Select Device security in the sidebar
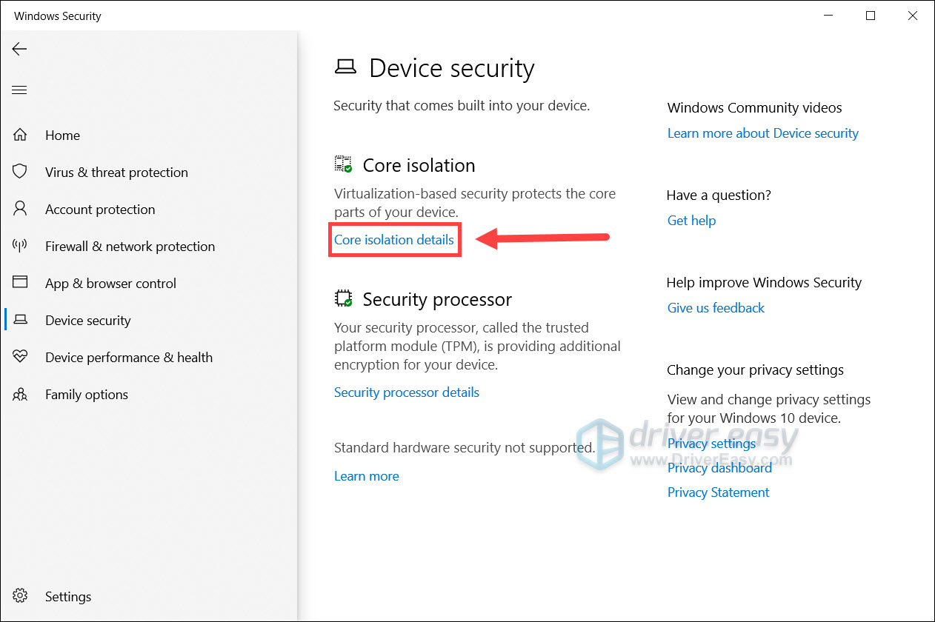Viewport: 935px width, 622px height. [87, 321]
